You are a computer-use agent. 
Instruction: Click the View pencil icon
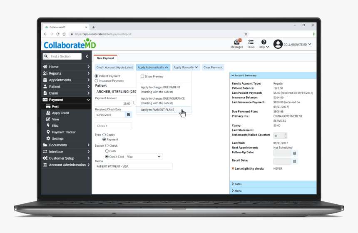coord(48,119)
